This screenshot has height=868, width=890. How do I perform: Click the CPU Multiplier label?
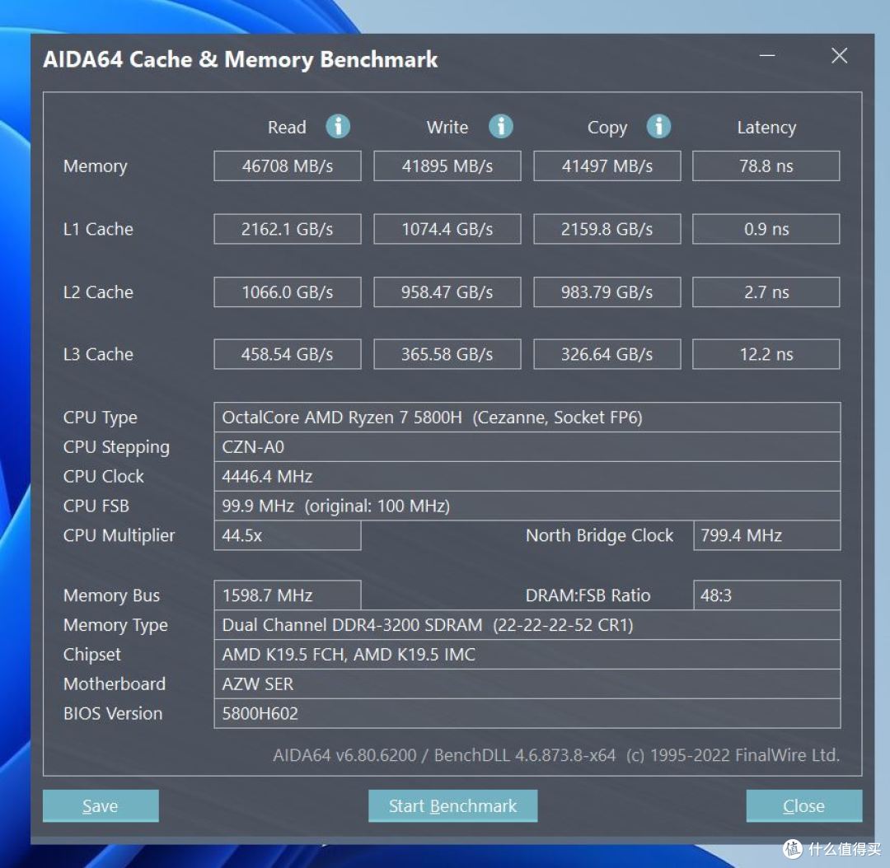(x=119, y=536)
